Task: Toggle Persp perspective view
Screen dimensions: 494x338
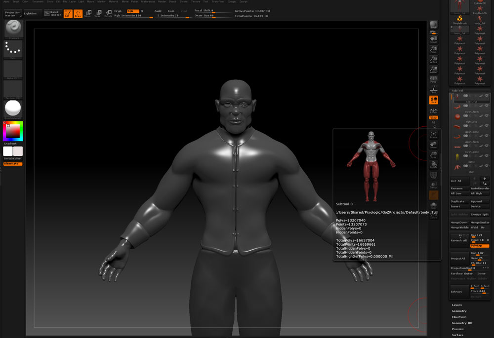Action: pyautogui.click(x=434, y=79)
